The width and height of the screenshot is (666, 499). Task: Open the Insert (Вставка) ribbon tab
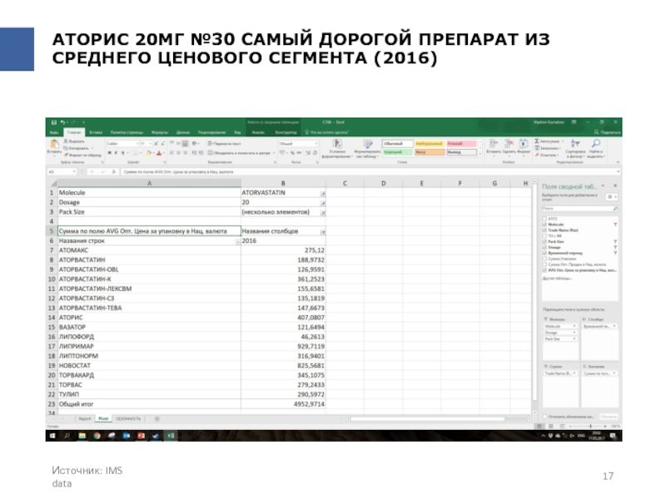click(96, 131)
